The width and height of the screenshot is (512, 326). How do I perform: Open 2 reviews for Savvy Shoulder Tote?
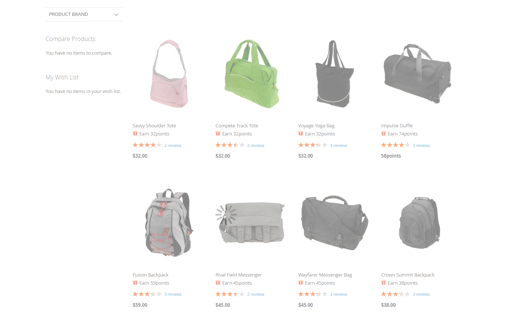(173, 145)
